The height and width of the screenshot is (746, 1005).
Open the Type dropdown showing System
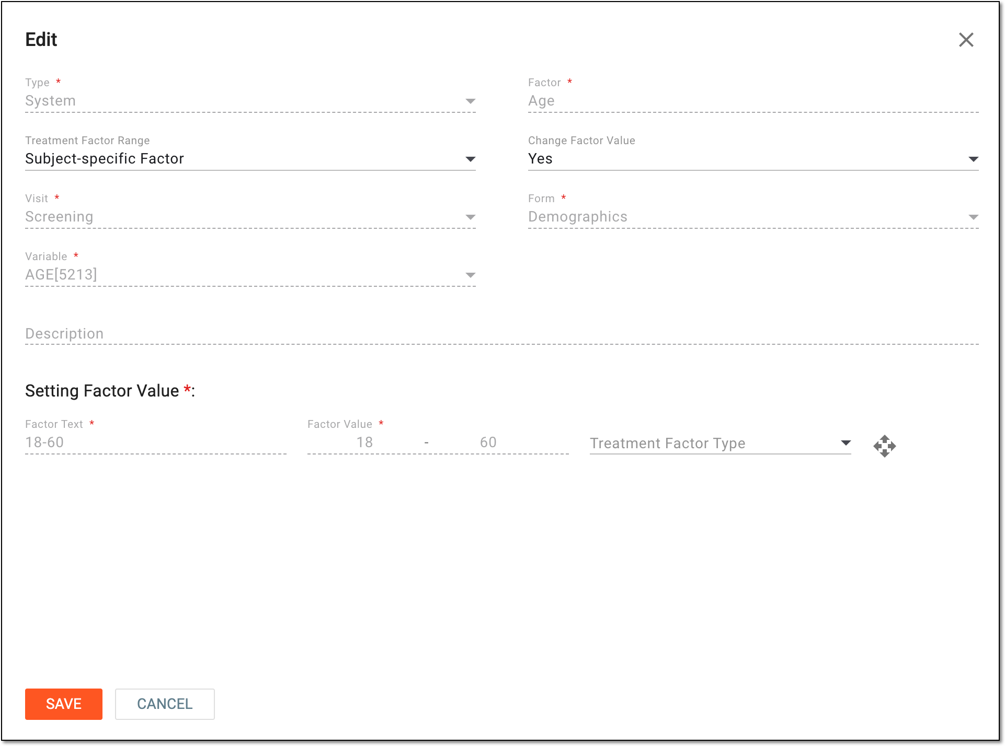pyautogui.click(x=250, y=101)
